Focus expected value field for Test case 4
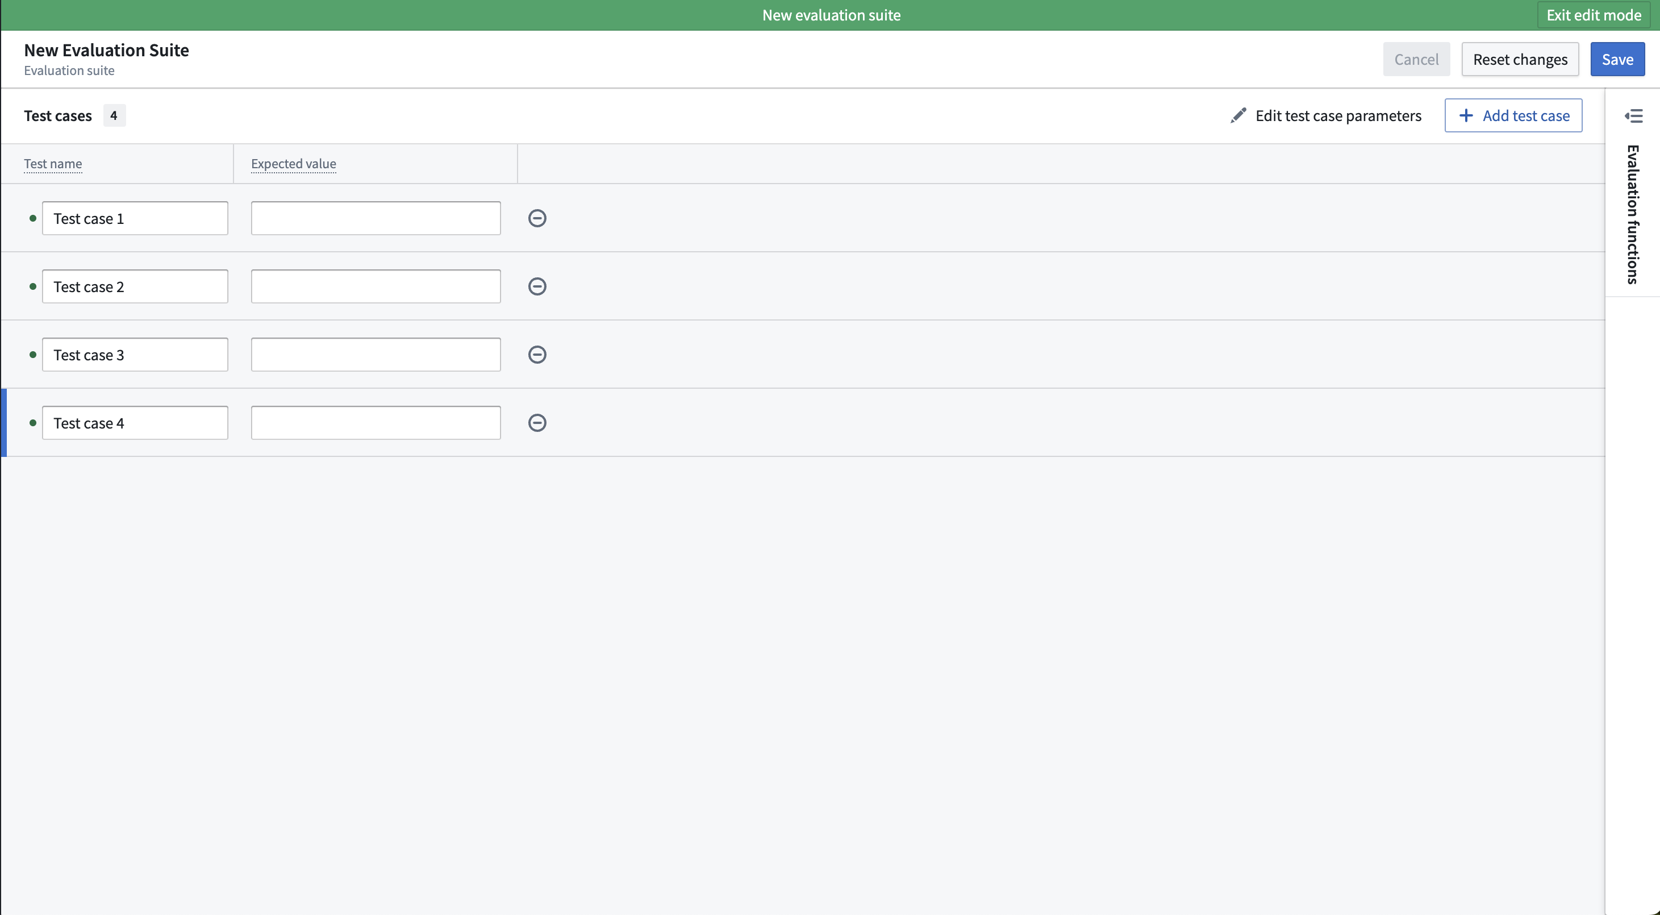1660x915 pixels. [376, 423]
